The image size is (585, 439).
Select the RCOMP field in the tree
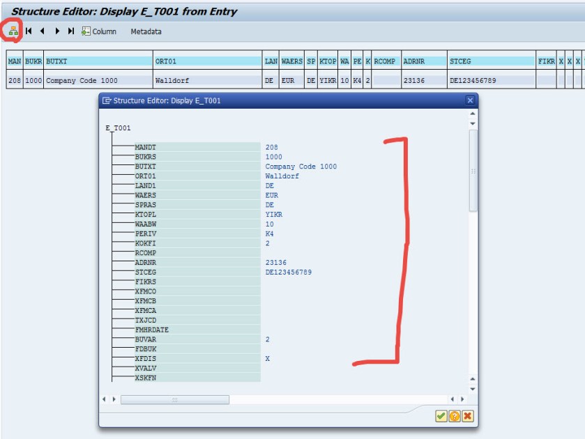(x=197, y=253)
